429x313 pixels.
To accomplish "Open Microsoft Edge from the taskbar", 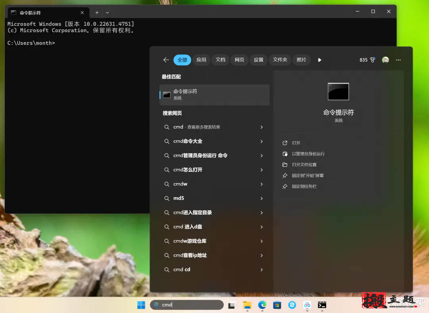I will 262,305.
